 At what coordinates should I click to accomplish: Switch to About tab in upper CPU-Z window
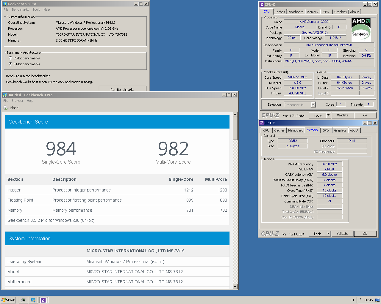click(355, 12)
